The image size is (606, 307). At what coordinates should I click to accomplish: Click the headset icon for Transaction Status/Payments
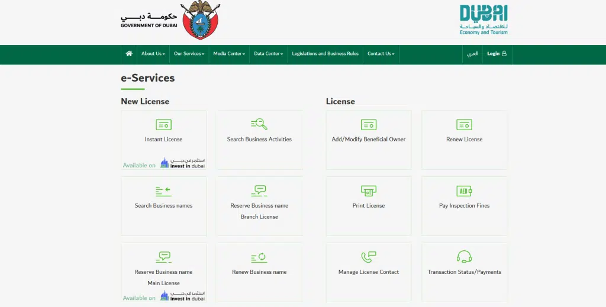click(464, 257)
